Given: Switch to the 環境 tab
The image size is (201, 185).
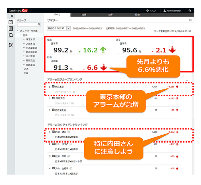Looking at the screenshot, I should (x=84, y=15).
